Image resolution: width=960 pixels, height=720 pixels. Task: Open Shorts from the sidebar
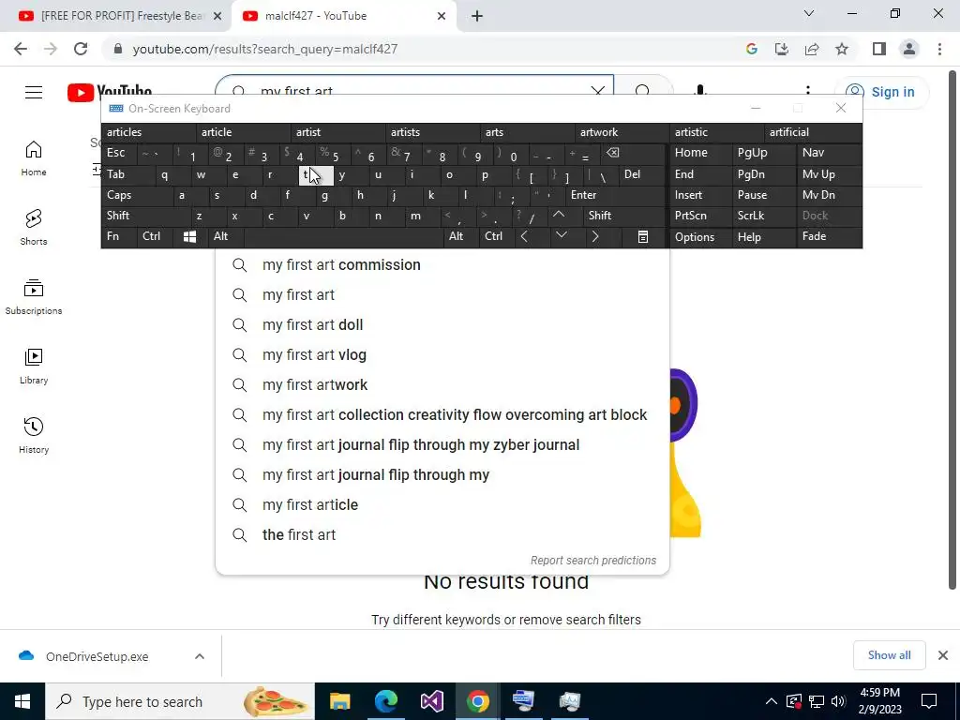[x=34, y=228]
